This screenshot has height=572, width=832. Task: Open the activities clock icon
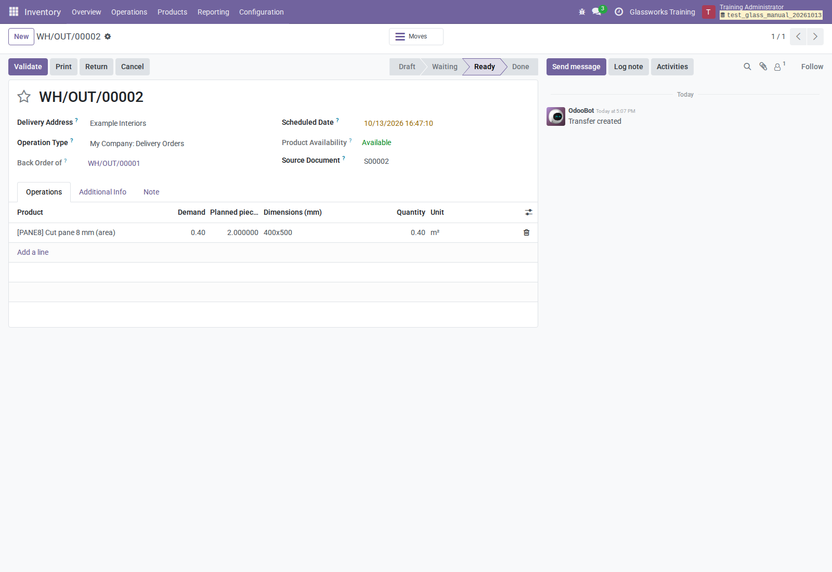point(619,11)
